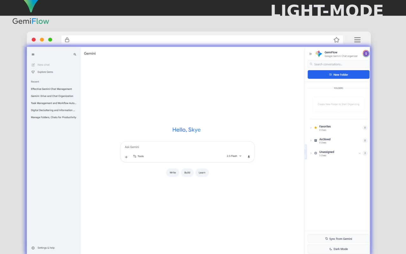Screen dimensions: 406x254
Task: Open Manage Folders, Chats for Productivity chat
Action: coord(54,117)
